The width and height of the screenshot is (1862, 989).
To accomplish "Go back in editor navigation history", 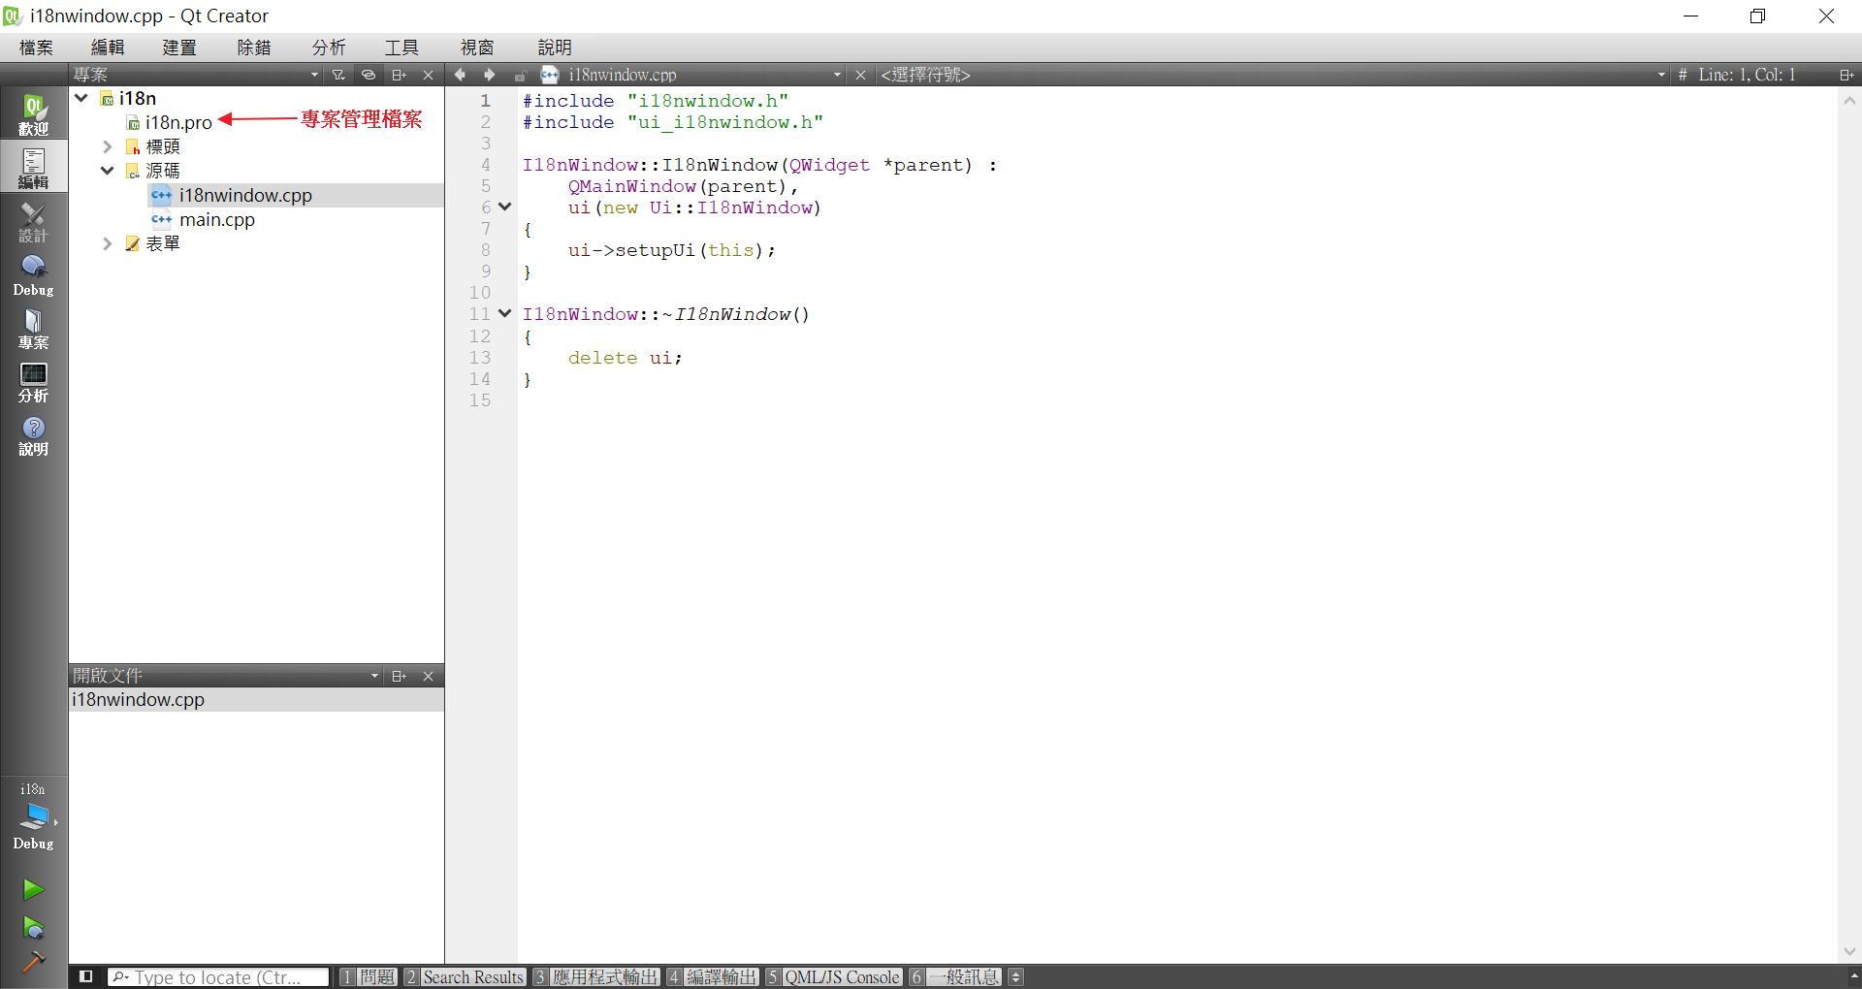I will click(461, 75).
